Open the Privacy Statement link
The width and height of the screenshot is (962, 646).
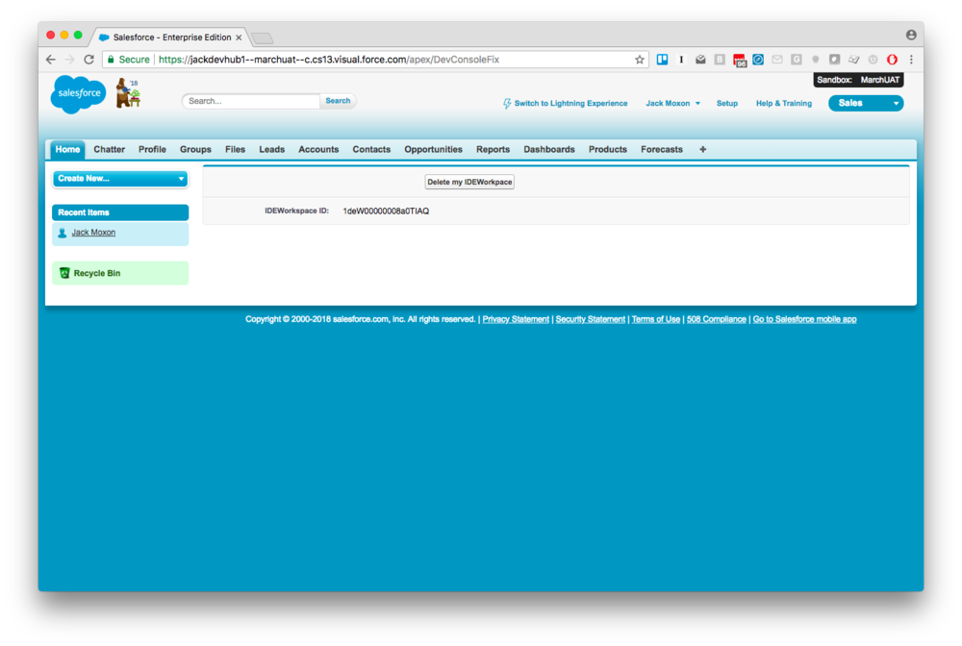[x=515, y=318]
